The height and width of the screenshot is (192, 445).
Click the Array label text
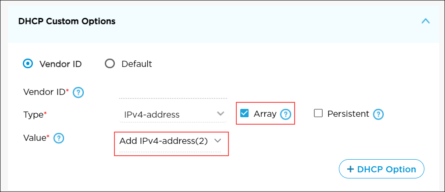[265, 114]
